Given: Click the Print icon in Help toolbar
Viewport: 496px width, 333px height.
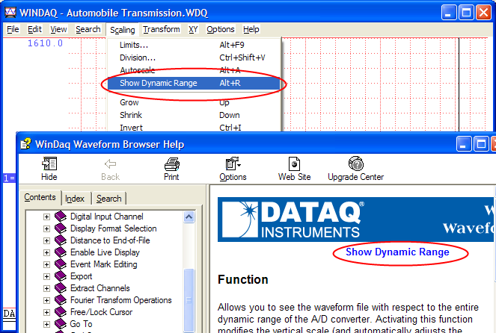Looking at the screenshot, I should tap(172, 164).
